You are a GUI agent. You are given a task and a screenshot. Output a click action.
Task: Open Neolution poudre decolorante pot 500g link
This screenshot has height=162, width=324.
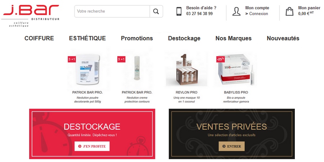pos(87,100)
